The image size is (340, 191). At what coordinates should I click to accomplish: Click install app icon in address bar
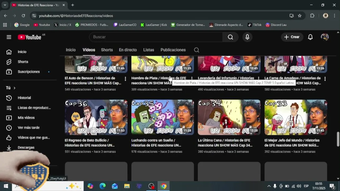(x=292, y=16)
